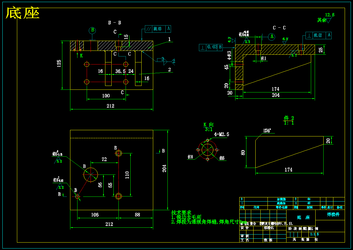Select the '件 2' detail label
The height and width of the screenshot is (250, 353).
coord(289,118)
